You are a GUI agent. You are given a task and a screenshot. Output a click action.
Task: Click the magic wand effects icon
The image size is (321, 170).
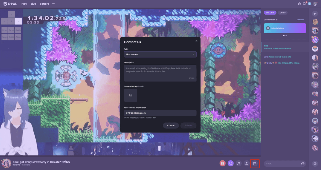239,163
